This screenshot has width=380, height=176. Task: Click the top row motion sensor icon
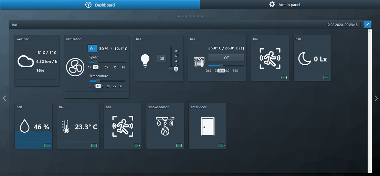click(270, 58)
